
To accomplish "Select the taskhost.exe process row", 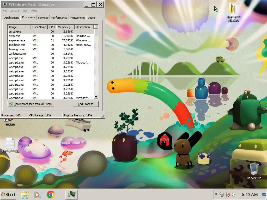I will (51, 45).
